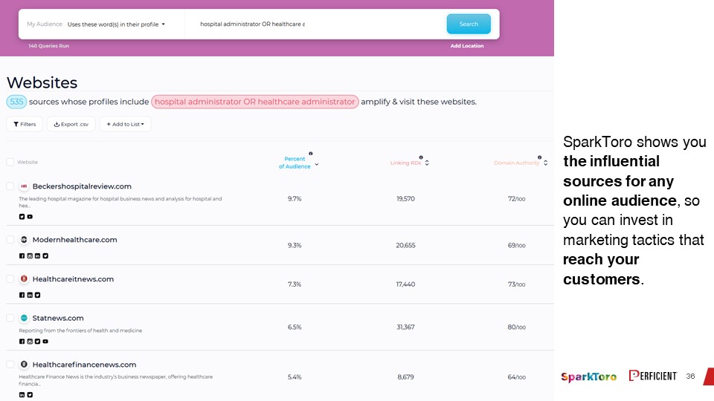Open the Statnews.com link
The height and width of the screenshot is (401, 714).
pos(58,318)
